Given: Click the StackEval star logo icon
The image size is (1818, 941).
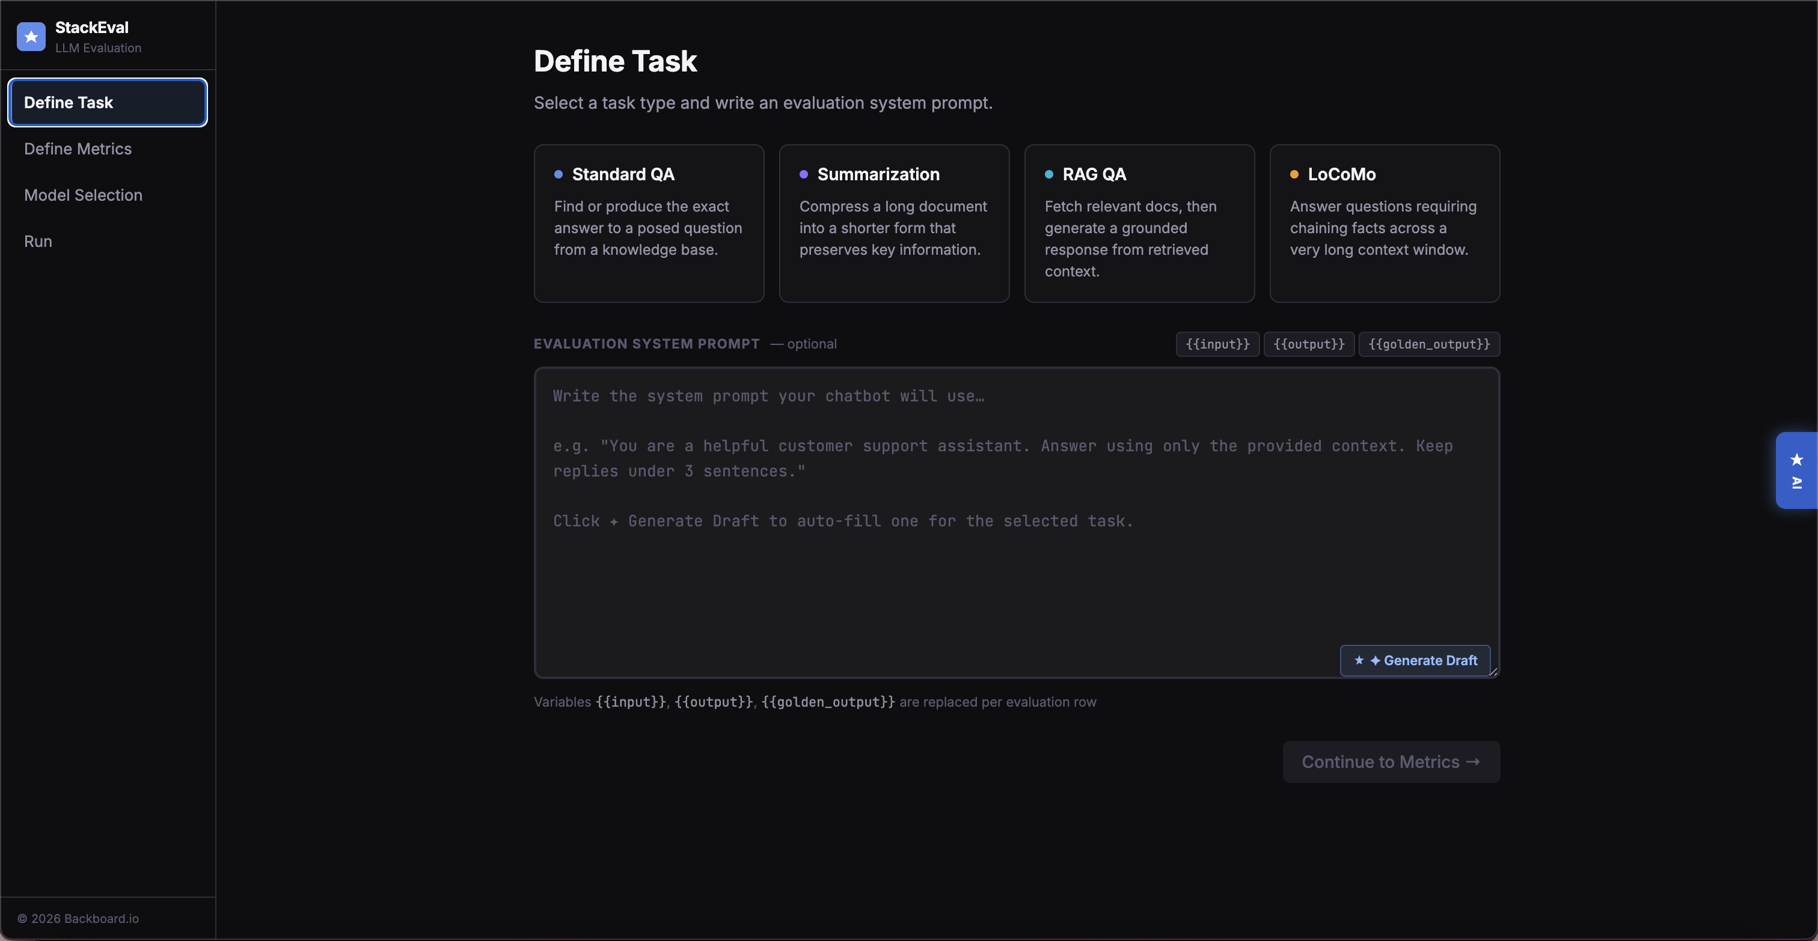Looking at the screenshot, I should [x=31, y=37].
